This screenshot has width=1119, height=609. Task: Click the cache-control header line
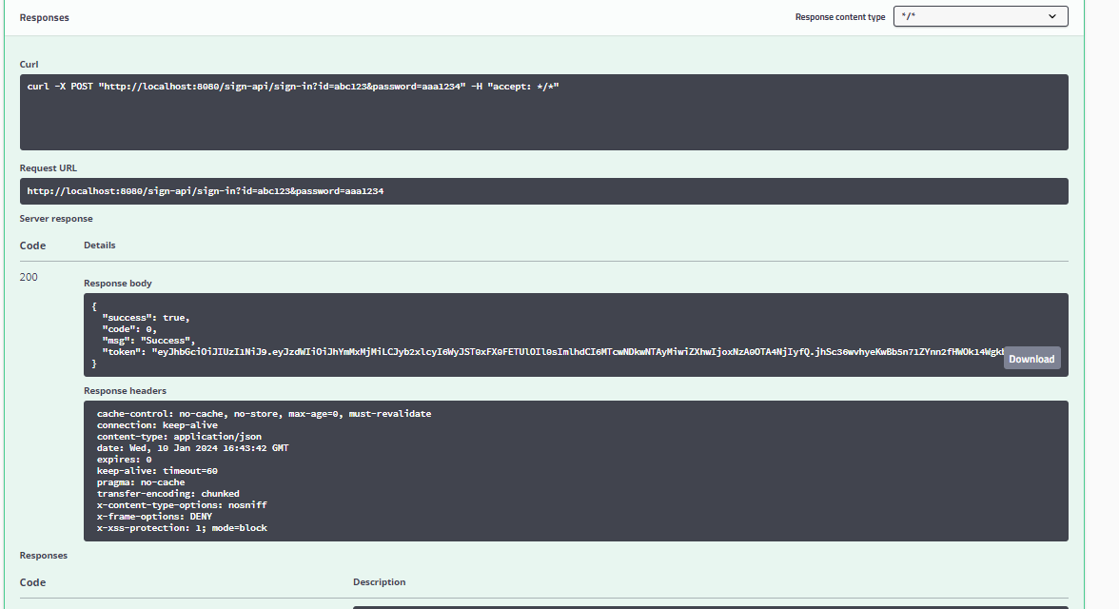tap(265, 414)
